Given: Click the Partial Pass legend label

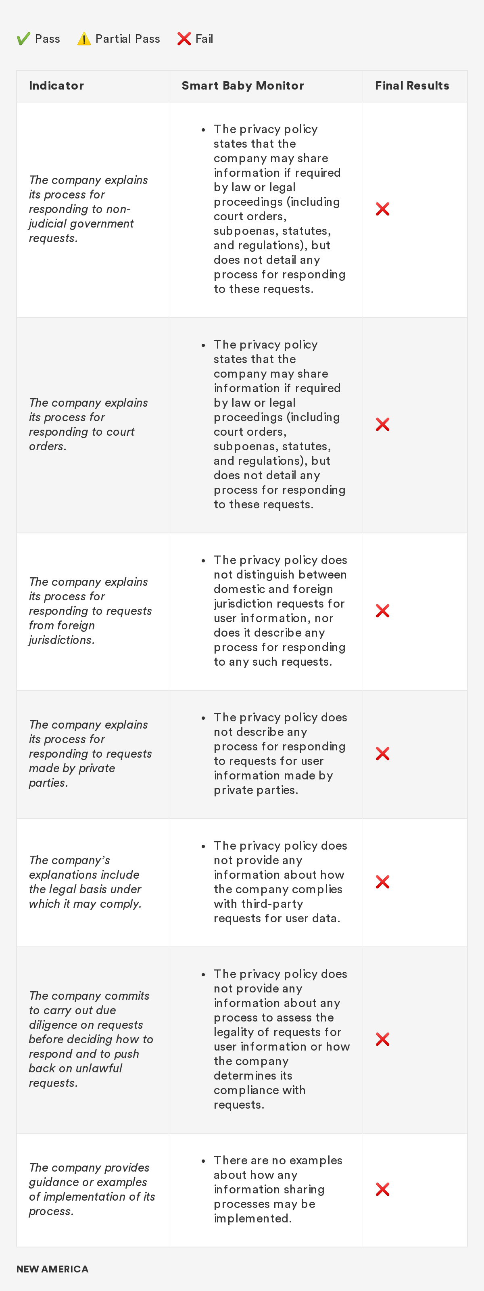Looking at the screenshot, I should click(128, 39).
